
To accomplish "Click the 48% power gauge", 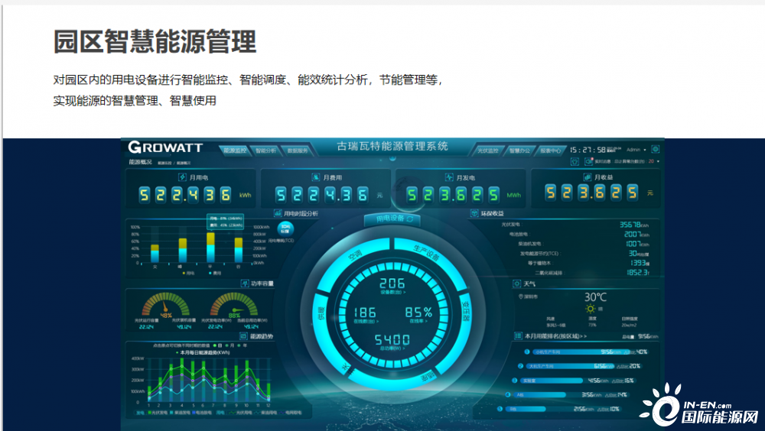I will (165, 304).
